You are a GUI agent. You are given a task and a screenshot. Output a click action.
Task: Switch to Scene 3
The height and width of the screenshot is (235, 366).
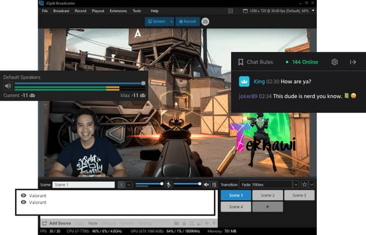coord(299,195)
